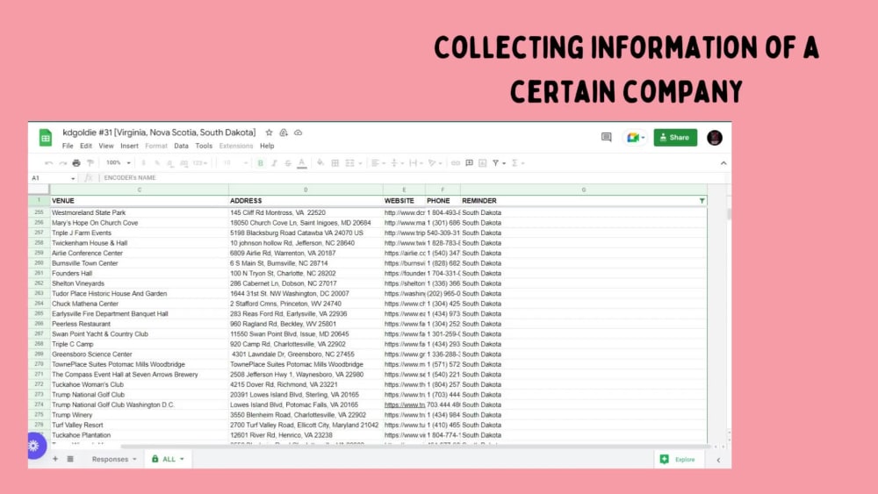Select column C header
The width and height of the screenshot is (878, 494).
(139, 190)
